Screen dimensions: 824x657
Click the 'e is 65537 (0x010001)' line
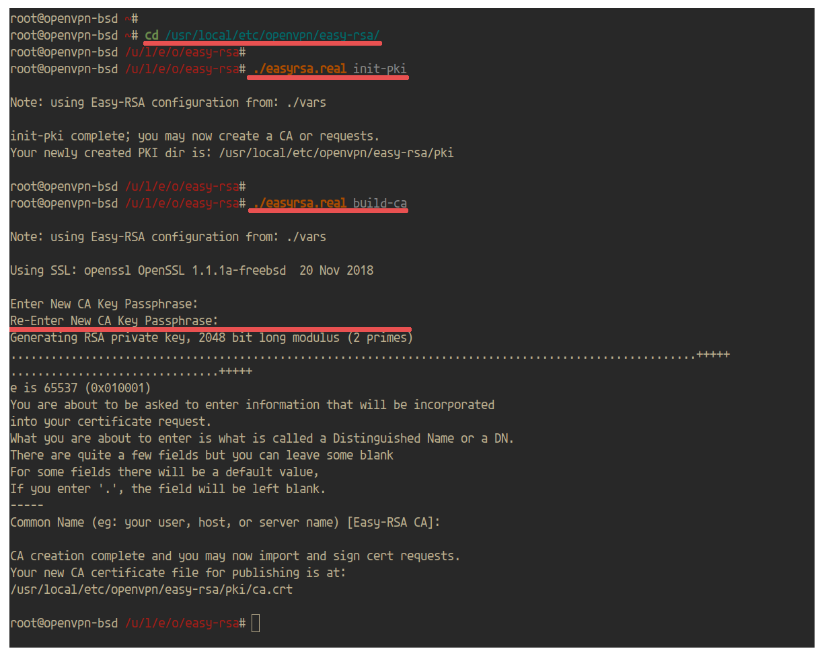[81, 388]
